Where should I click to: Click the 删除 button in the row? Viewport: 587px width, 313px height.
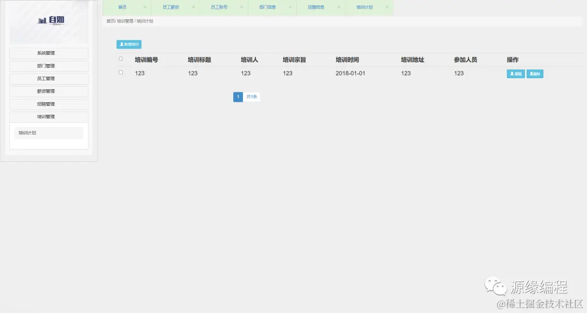(x=535, y=74)
